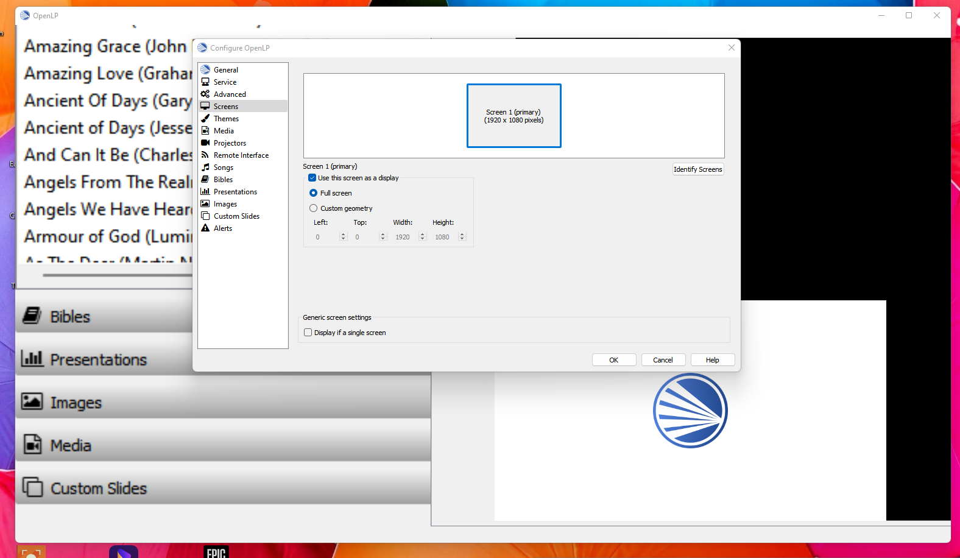
Task: Increase the Width spin box value
Action: pyautogui.click(x=422, y=235)
